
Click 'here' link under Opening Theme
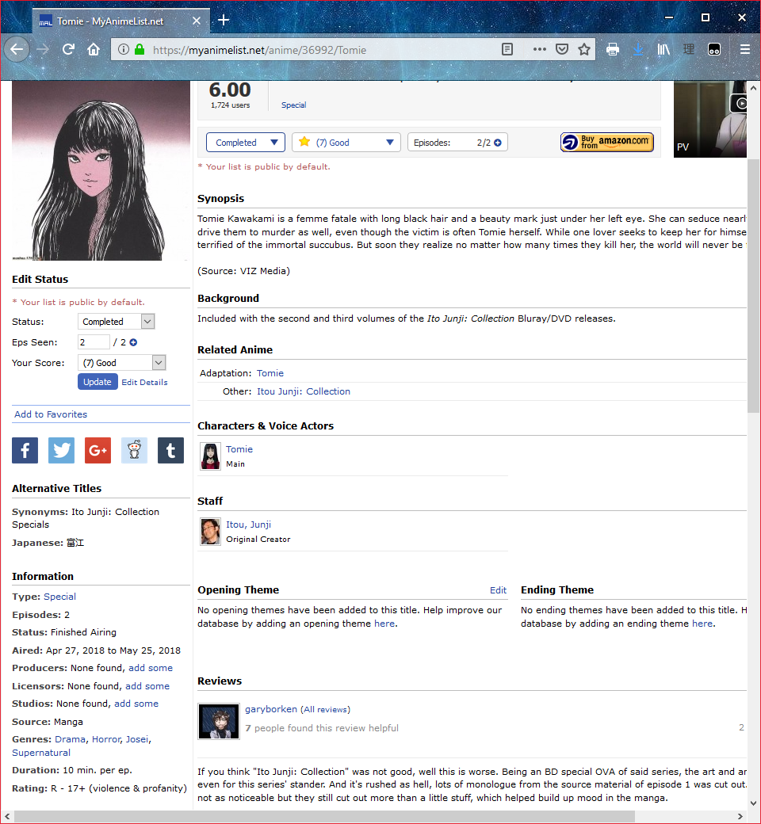(384, 624)
